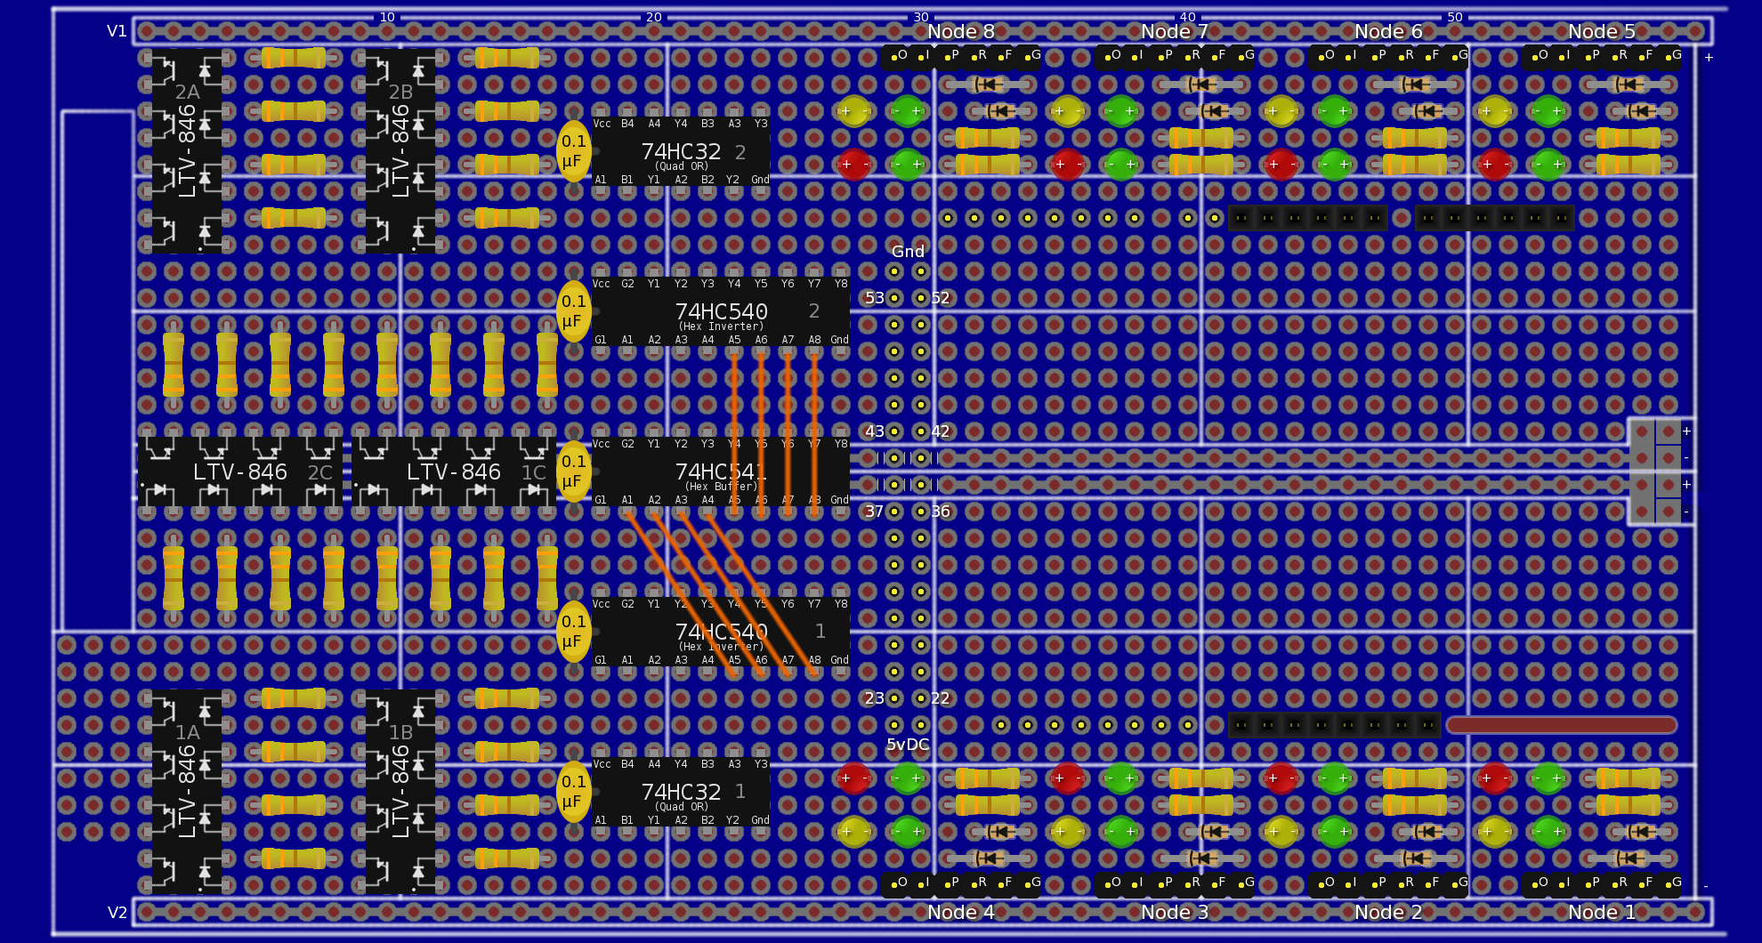Image resolution: width=1762 pixels, height=943 pixels.
Task: Select the LTV-846 2B optocoupler
Action: pos(400,151)
